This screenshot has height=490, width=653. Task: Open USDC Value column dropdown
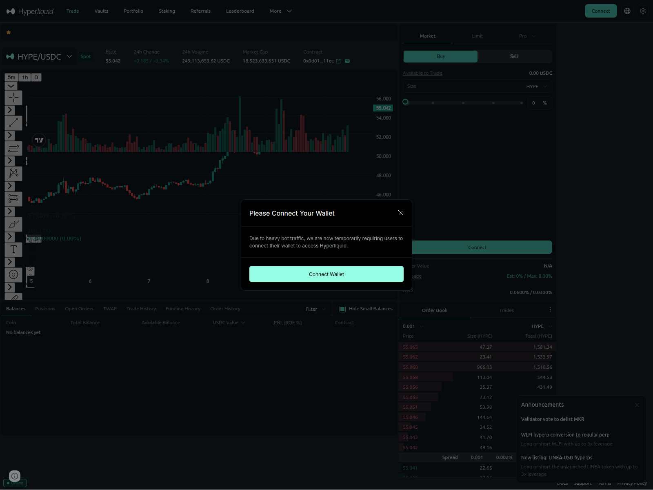click(229, 323)
